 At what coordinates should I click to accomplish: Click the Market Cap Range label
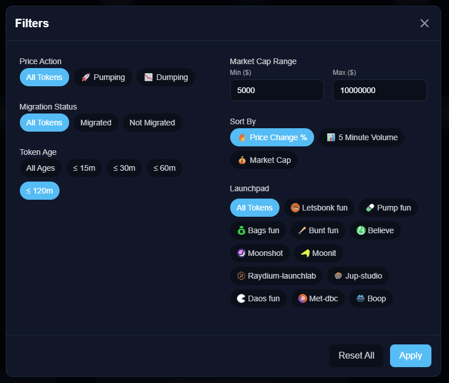point(263,61)
